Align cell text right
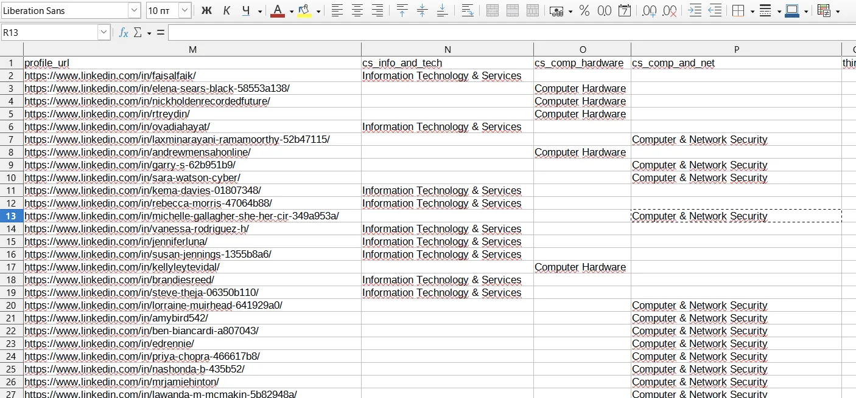Screen dimensions: 856x398 click(377, 10)
